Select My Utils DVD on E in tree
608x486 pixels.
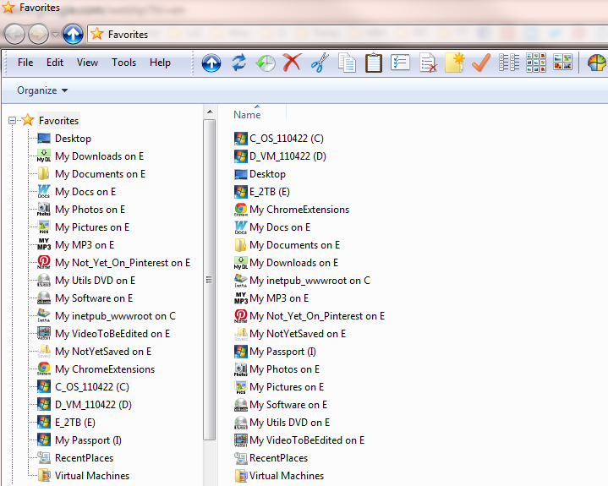[x=95, y=281]
